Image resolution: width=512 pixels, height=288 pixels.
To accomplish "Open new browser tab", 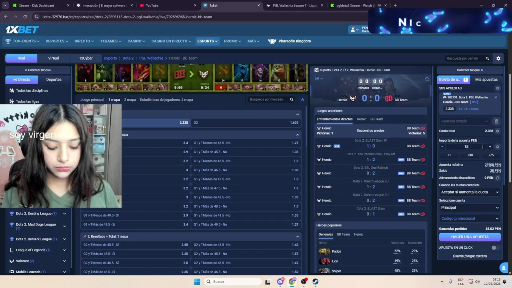I will [395, 6].
